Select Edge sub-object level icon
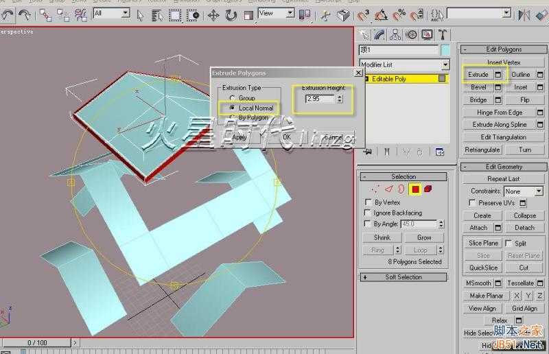 [x=389, y=189]
